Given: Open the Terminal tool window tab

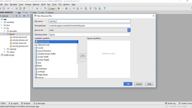Looking at the screenshot, I should click(x=25, y=103).
